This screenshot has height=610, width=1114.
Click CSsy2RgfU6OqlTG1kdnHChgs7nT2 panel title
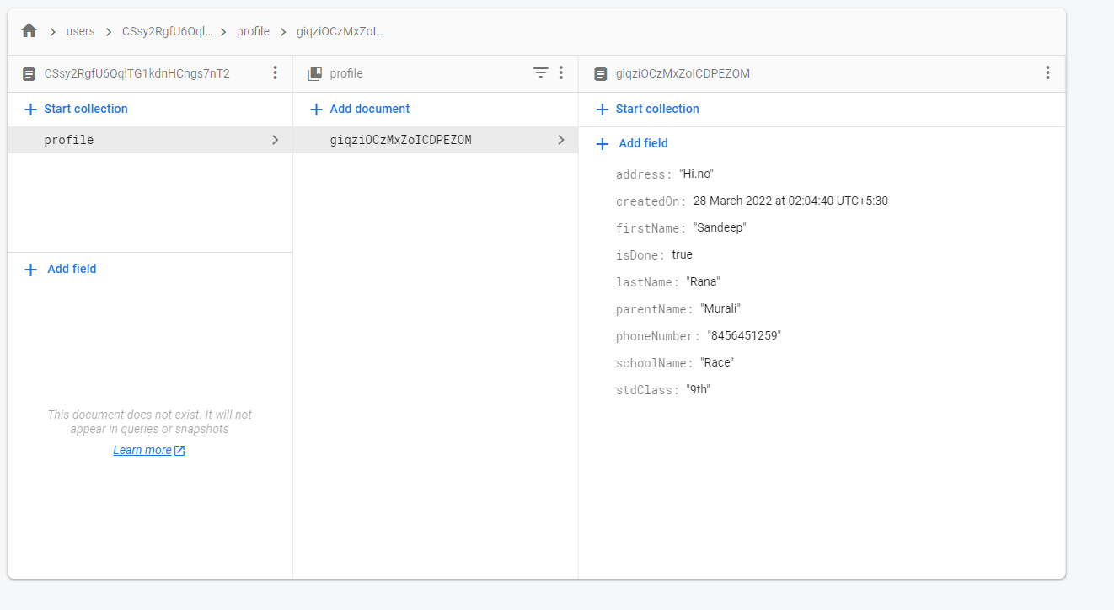tap(137, 74)
